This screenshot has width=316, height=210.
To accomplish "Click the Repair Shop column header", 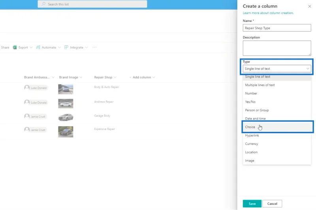I will (103, 77).
